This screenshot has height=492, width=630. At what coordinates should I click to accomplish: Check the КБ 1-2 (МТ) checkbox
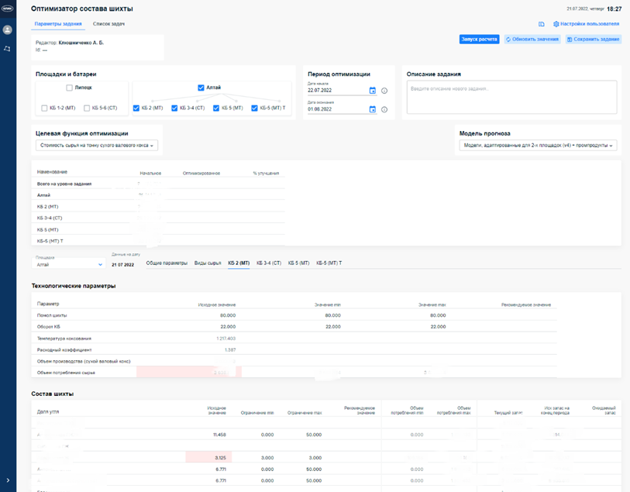(x=45, y=108)
